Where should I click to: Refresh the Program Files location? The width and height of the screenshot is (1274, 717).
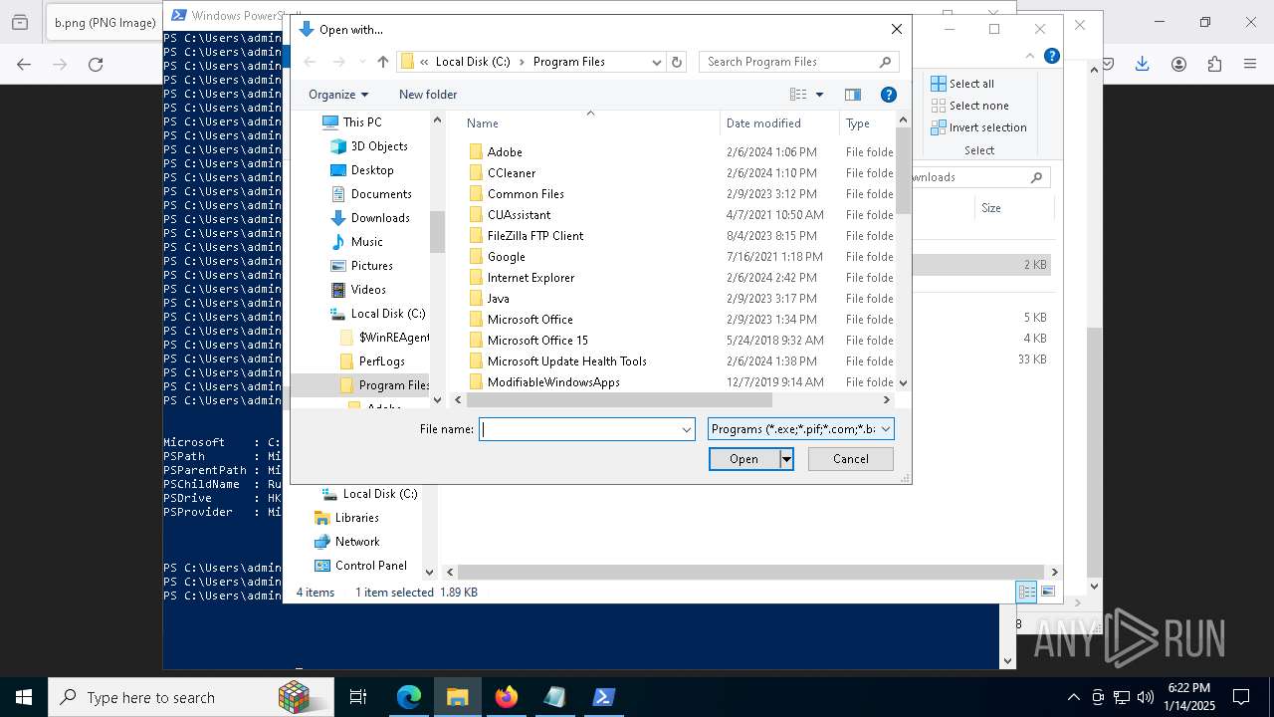(x=677, y=62)
